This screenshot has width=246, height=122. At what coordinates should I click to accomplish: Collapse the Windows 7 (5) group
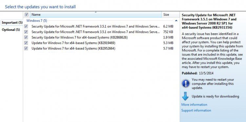176,21
